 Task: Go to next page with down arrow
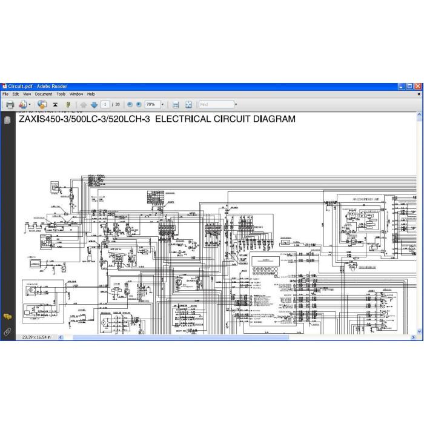(94, 105)
